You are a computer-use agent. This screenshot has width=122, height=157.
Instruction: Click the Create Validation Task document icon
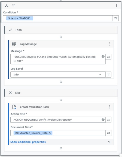(x=14, y=107)
